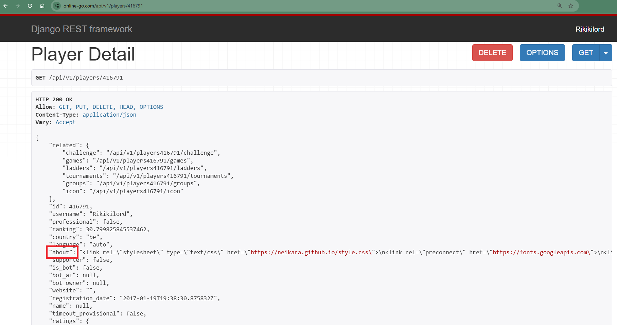Open the site information icon in address bar
Viewport: 617px width, 325px height.
click(57, 6)
